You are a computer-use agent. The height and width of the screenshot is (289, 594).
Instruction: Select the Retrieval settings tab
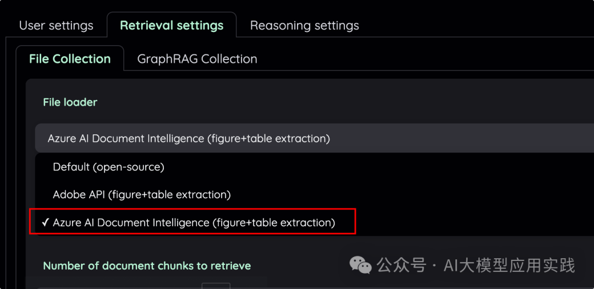(172, 25)
